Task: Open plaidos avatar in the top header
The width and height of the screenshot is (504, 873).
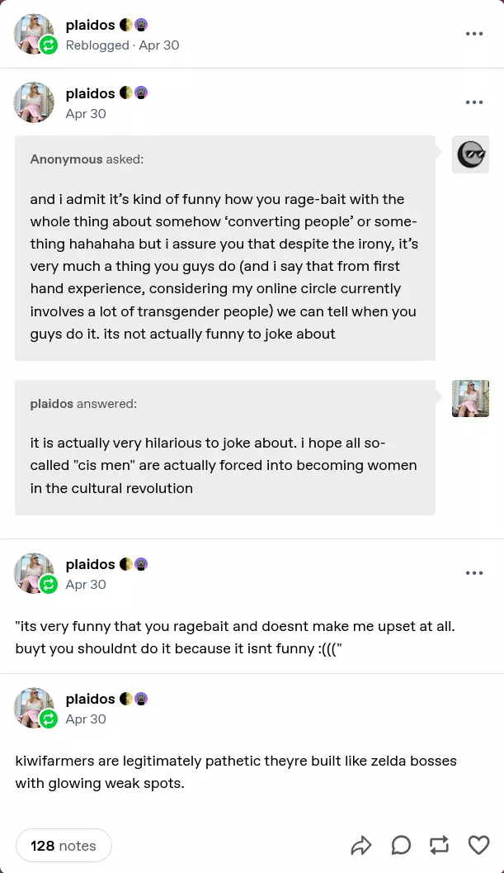Action: (x=34, y=34)
